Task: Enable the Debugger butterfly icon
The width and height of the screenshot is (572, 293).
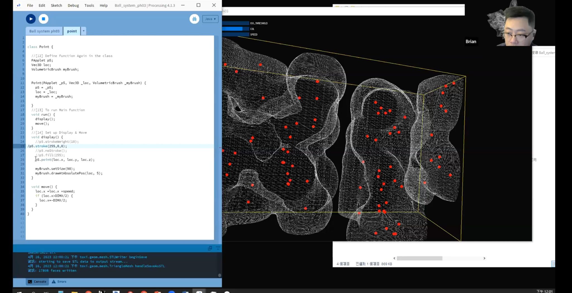Action: [194, 19]
